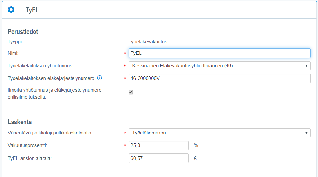Click into the eläkejärjestelynumero input field
The width and height of the screenshot is (318, 177).
[219, 78]
